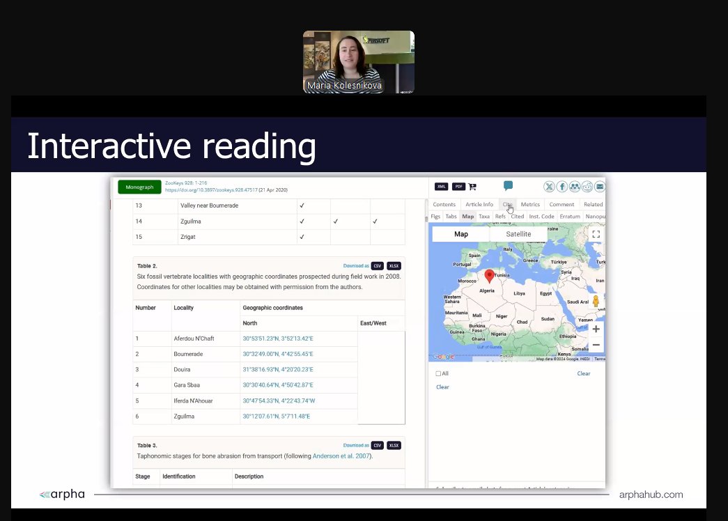Download Table 2 as CSV
The width and height of the screenshot is (728, 521).
(377, 266)
